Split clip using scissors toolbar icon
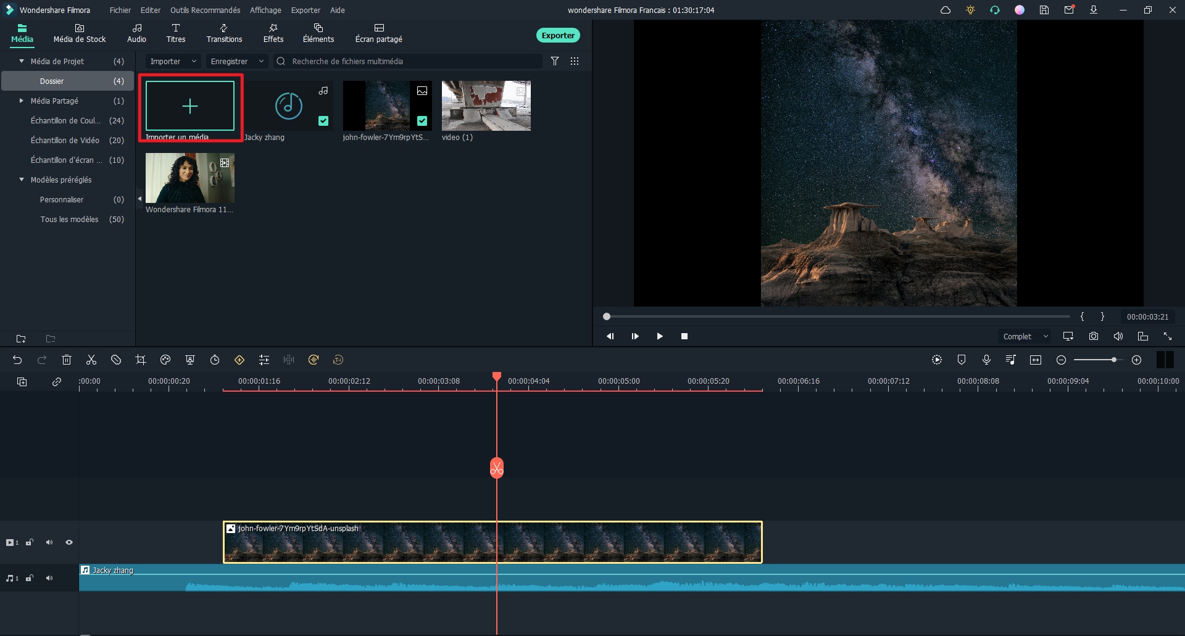This screenshot has width=1185, height=636. tap(91, 360)
